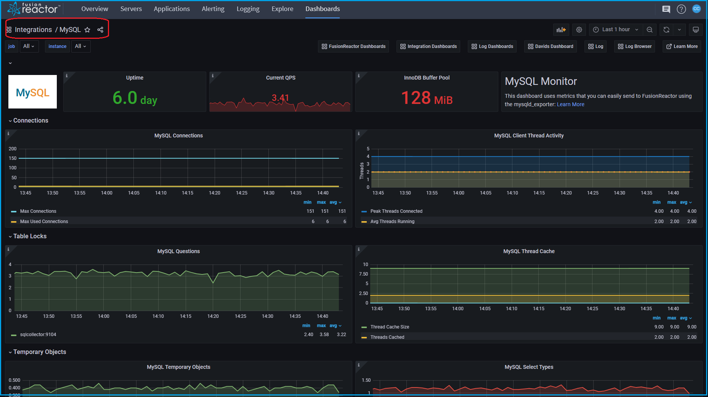Refresh the dashboard
This screenshot has width=708, height=397.
click(x=666, y=30)
